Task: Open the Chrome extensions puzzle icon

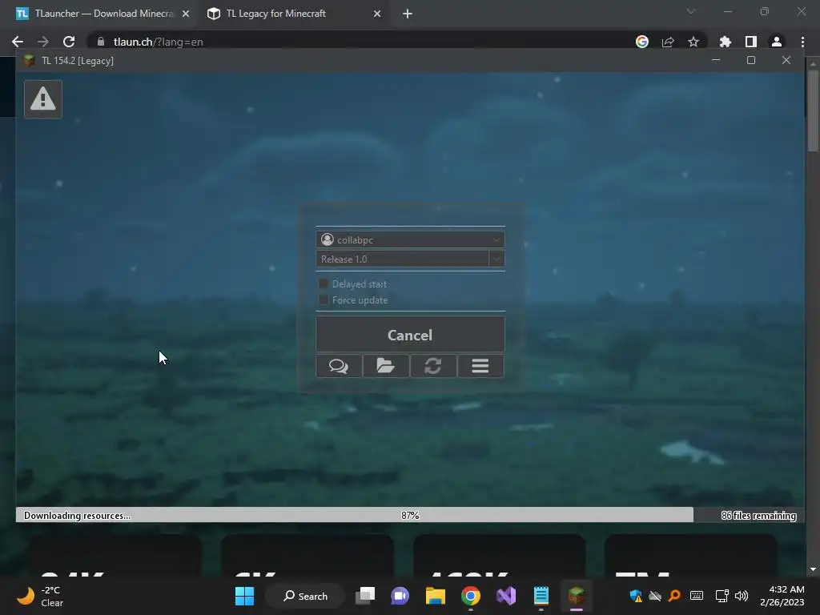Action: coord(725,42)
